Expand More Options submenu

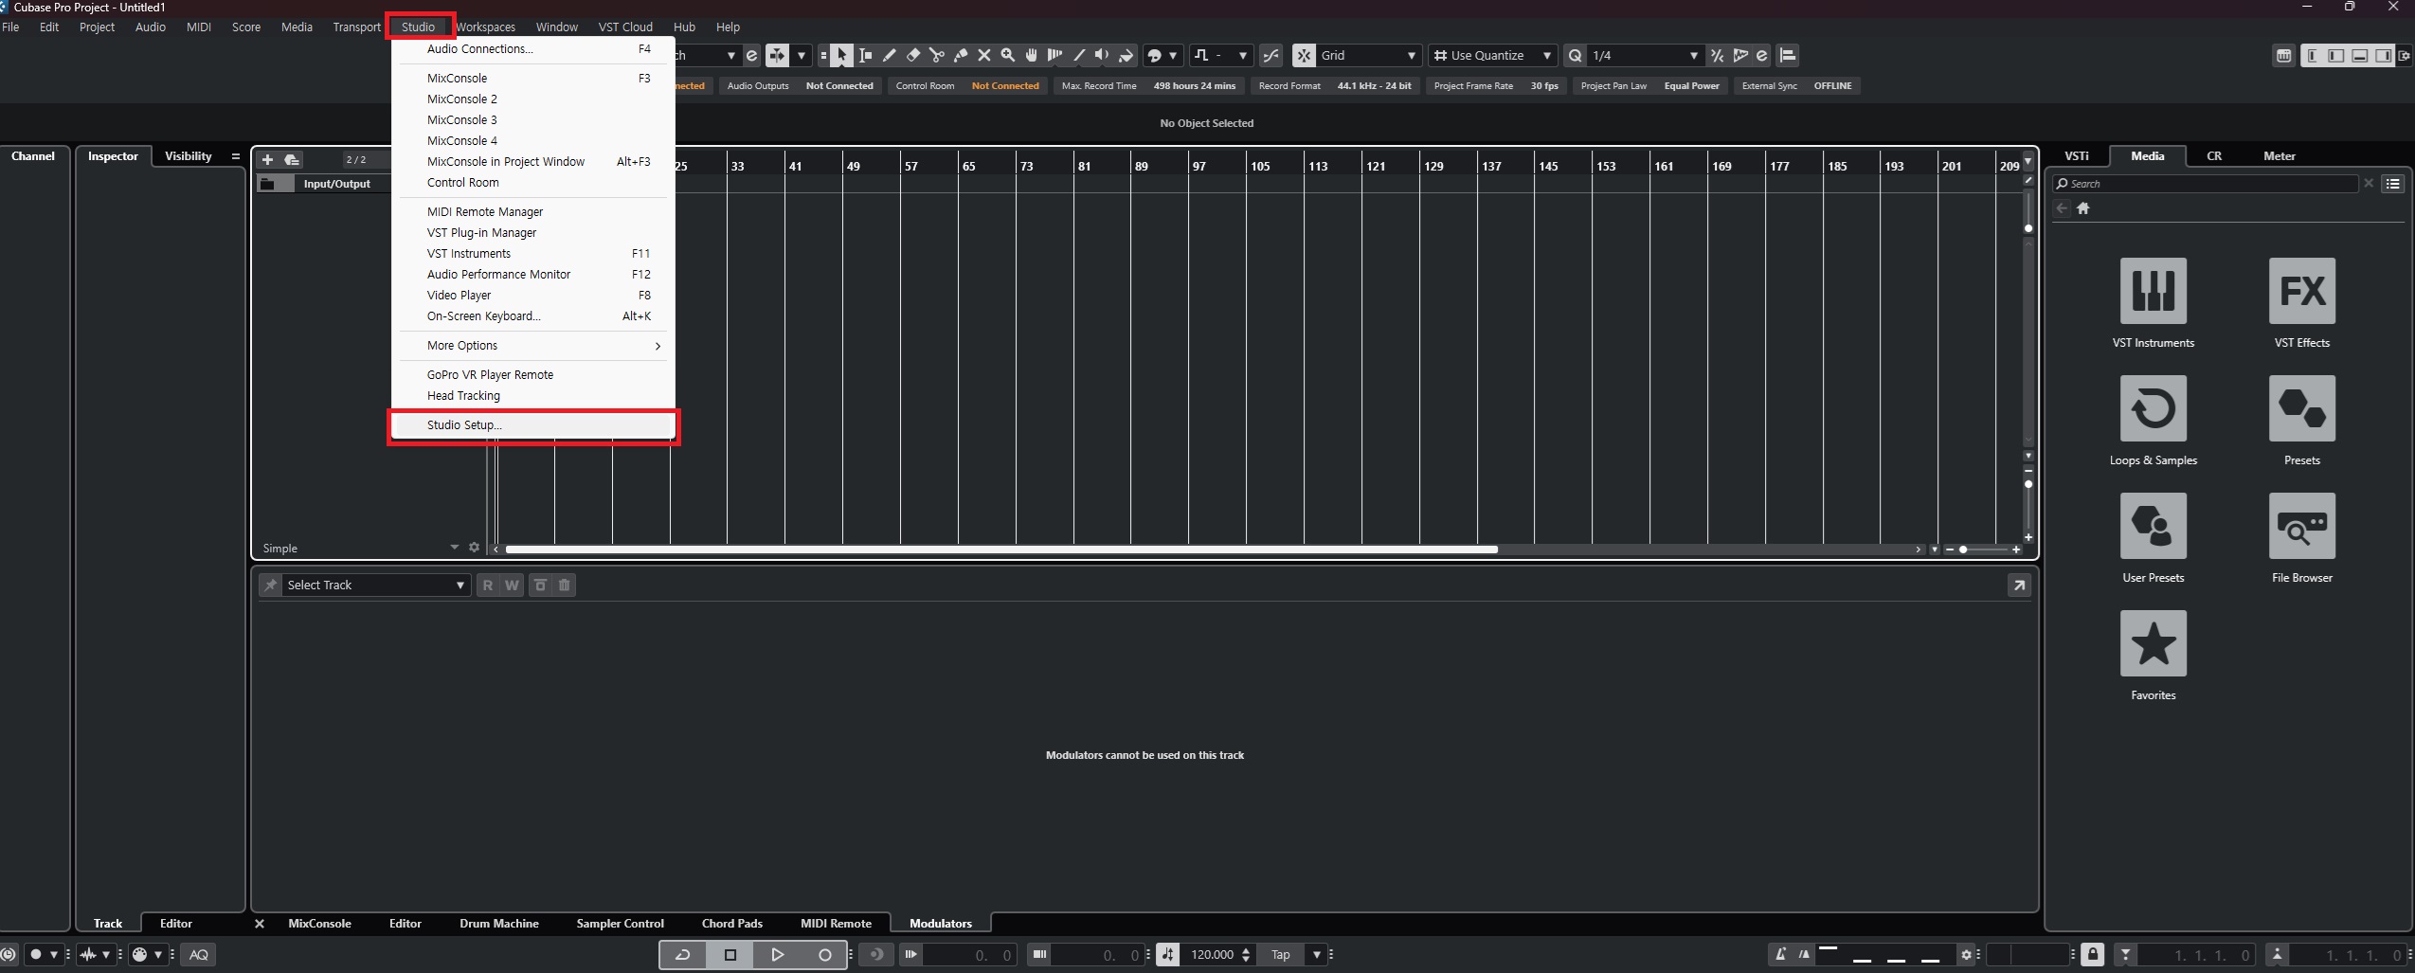(x=532, y=346)
